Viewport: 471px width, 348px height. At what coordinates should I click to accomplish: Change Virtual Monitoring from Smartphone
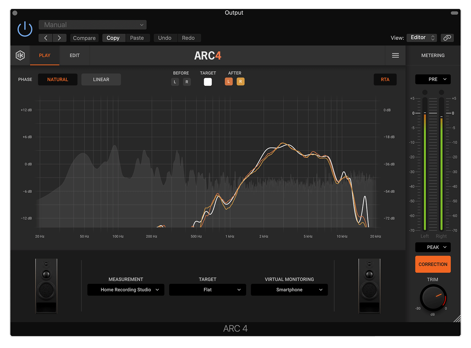click(289, 290)
